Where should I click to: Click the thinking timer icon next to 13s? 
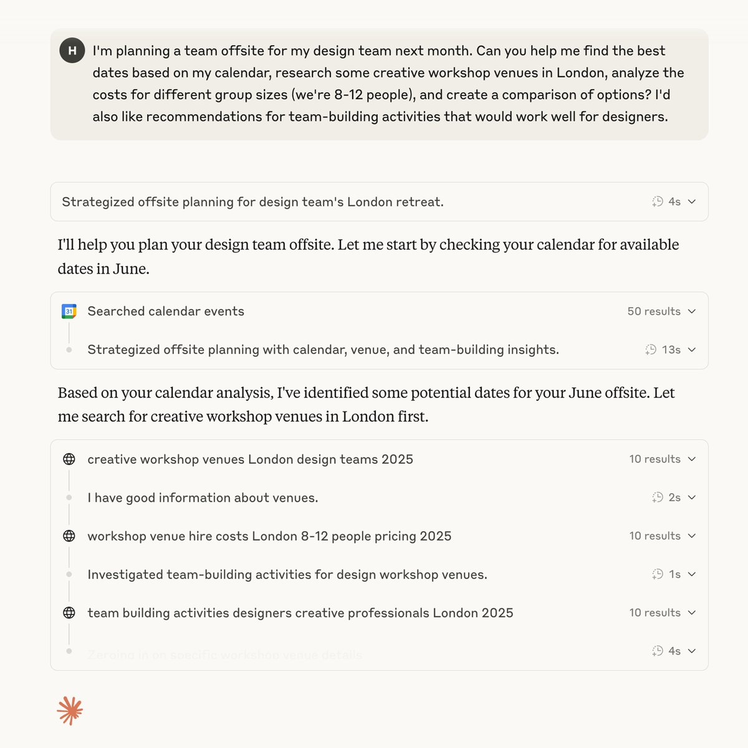[651, 350]
